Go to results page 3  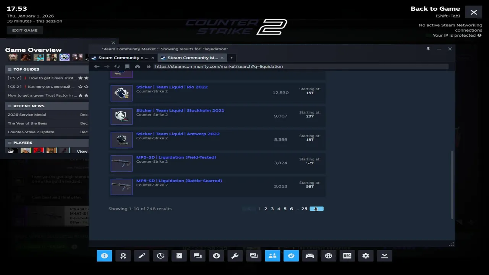[272, 209]
